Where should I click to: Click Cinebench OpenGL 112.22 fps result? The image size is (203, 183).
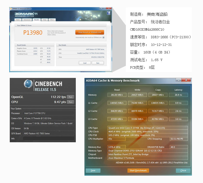click(x=58, y=97)
